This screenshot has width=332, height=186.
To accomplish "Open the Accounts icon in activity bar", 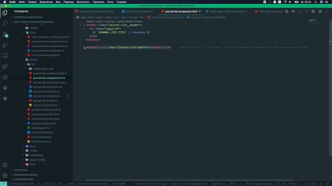I will [x=5, y=165].
